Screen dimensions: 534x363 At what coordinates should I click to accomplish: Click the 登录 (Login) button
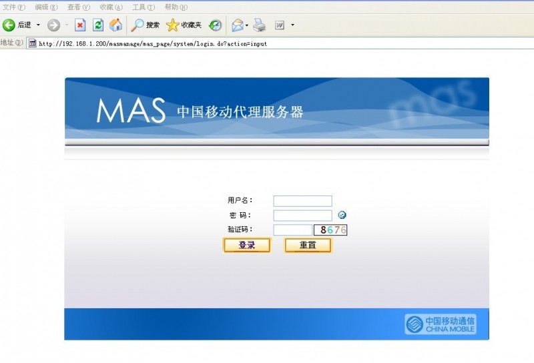pyautogui.click(x=246, y=246)
